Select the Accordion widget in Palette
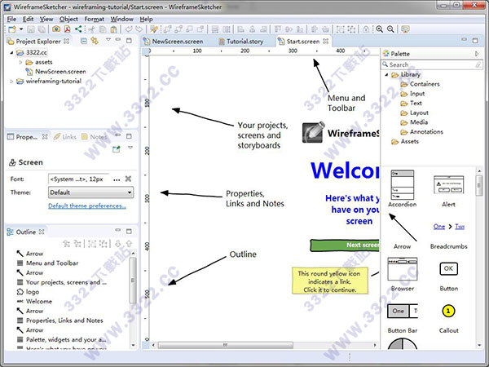 [x=403, y=189]
